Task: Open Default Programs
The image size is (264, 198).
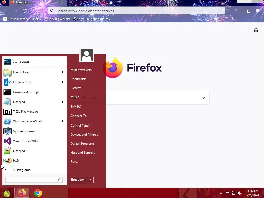Action: 82,144
